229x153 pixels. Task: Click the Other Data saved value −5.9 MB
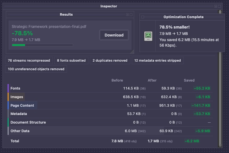tap(203, 131)
